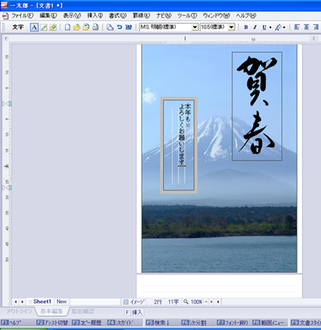
Task: Open the ファイル menu
Action: tap(22, 16)
